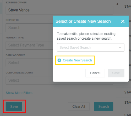Click the Expense Owner label
Viewport: 131px width, 116px height.
click(x=16, y=3)
